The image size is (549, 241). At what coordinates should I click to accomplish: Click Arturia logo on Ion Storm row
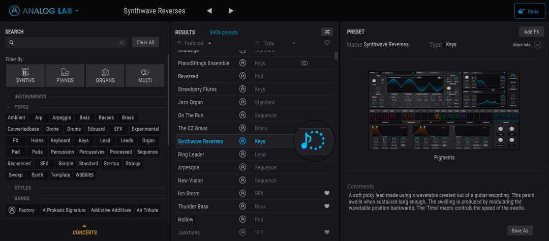pos(242,193)
